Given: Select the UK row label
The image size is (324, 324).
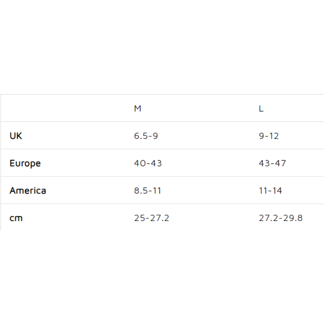Looking at the screenshot, I should coord(16,136).
